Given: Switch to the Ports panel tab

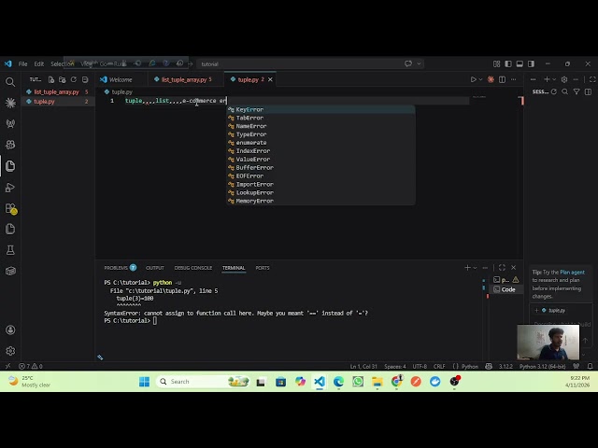Looking at the screenshot, I should 263,268.
